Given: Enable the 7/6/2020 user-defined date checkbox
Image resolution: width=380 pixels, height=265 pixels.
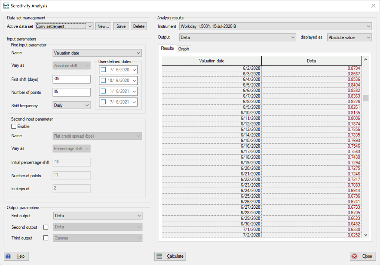Looking at the screenshot, I should 104,70.
